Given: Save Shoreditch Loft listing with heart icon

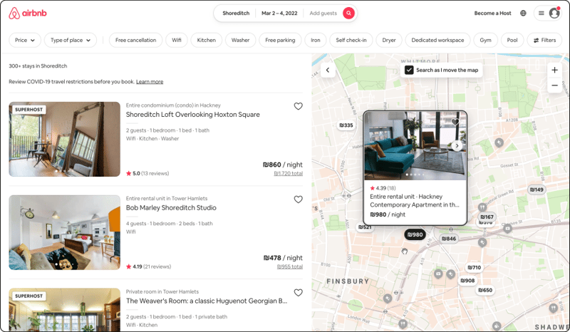Looking at the screenshot, I should 298,106.
